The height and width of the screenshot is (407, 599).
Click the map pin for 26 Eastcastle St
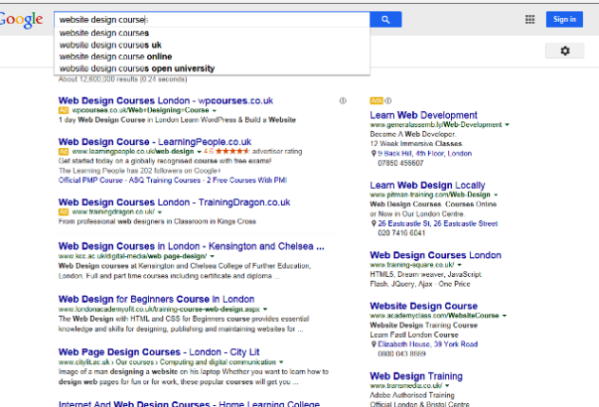coord(374,223)
